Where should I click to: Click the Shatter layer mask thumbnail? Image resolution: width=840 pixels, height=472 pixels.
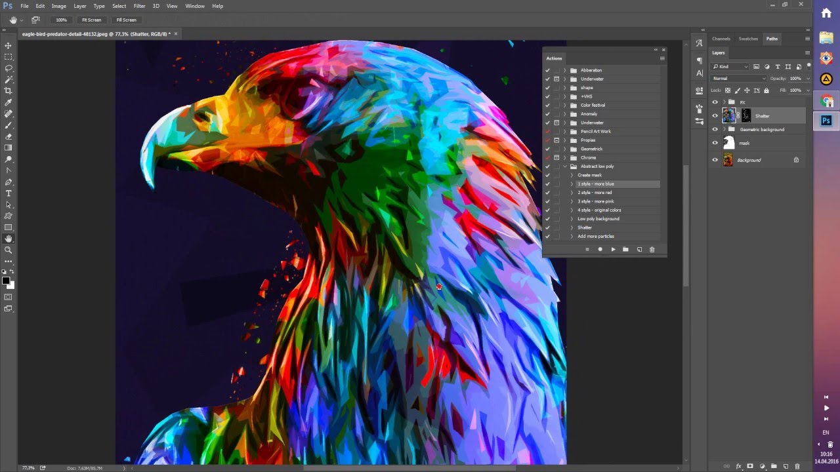(746, 116)
